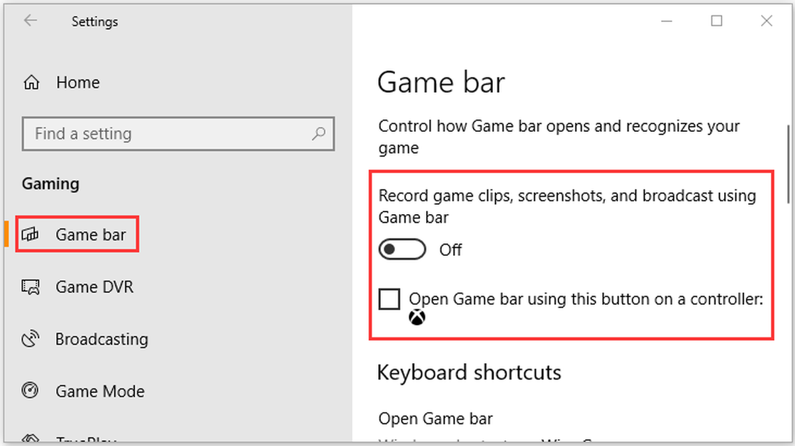795x446 pixels.
Task: Turn on the Record game clips toggle
Action: click(x=402, y=250)
